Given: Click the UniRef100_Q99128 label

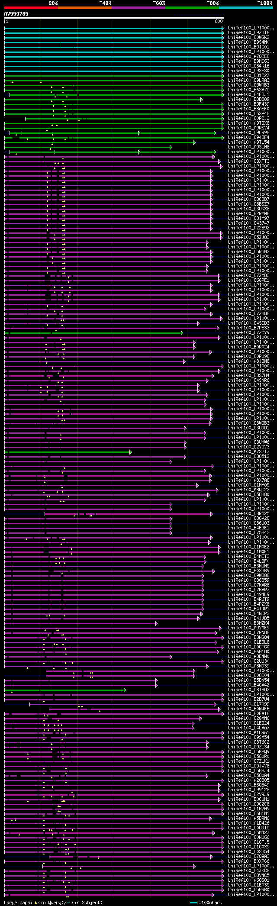Looking at the screenshot, I should 248,790.
